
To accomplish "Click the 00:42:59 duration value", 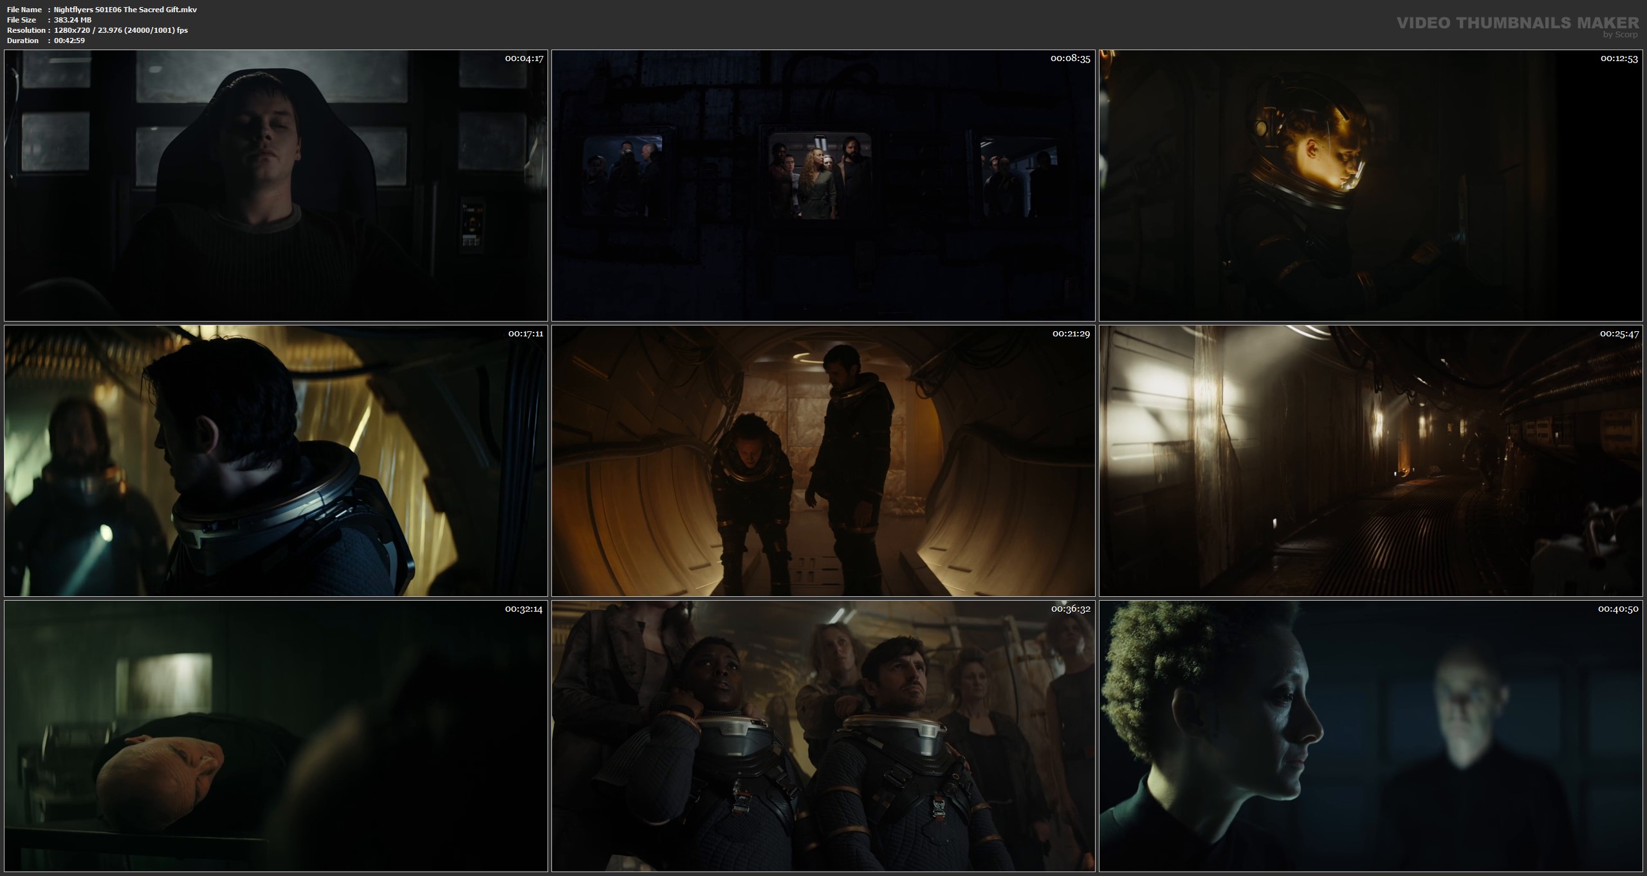I will (69, 41).
